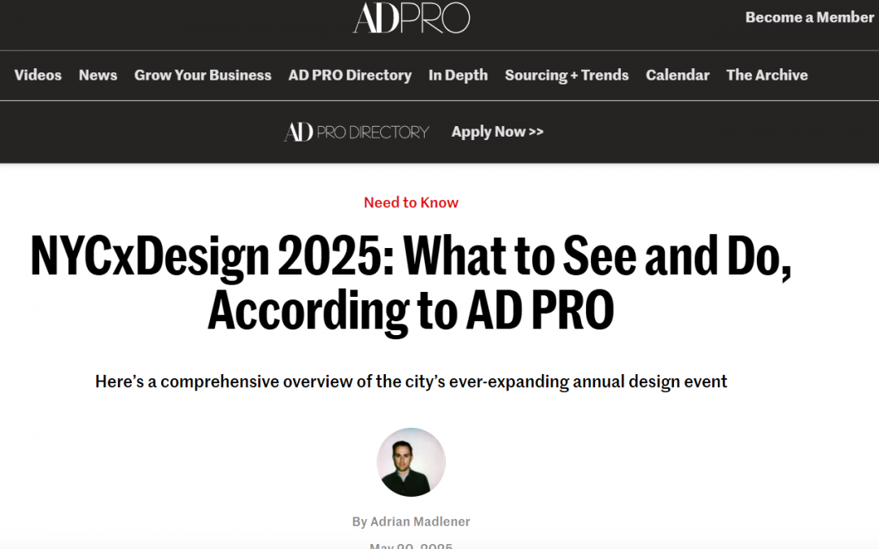This screenshot has width=879, height=549.
Task: Click the publication date text
Action: click(411, 545)
